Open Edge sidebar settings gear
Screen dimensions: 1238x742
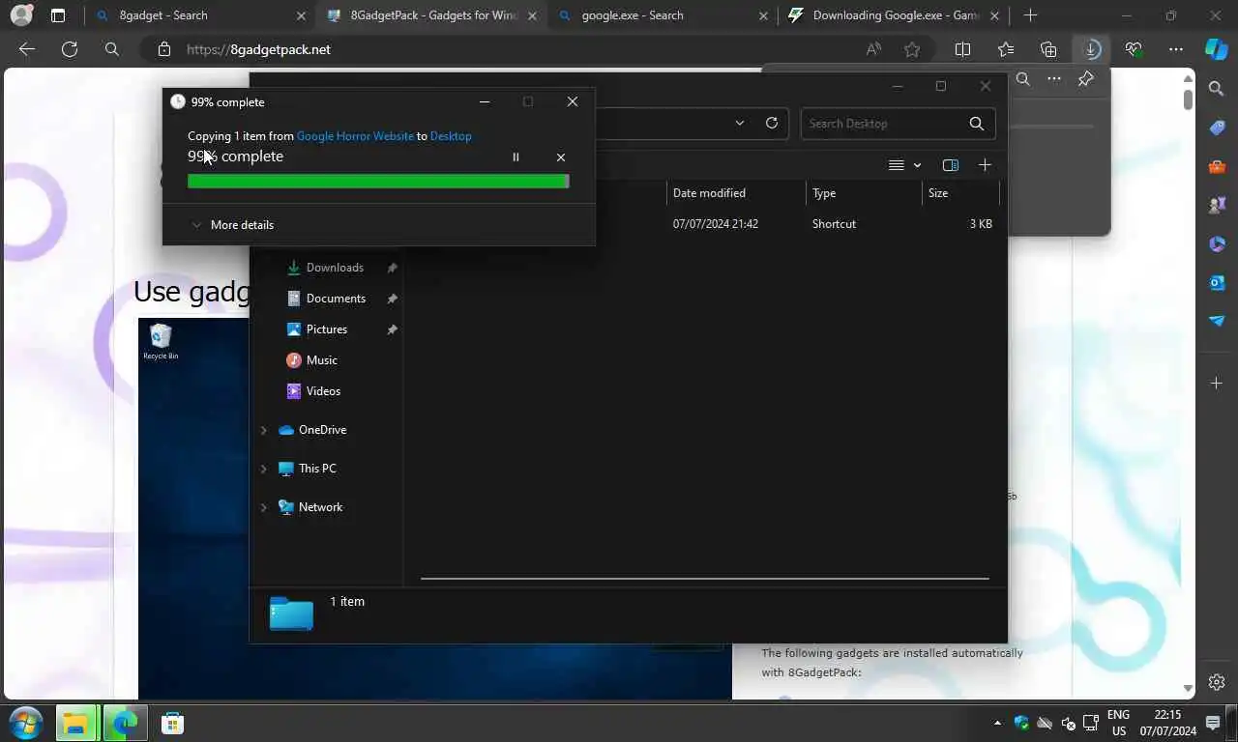tap(1217, 682)
